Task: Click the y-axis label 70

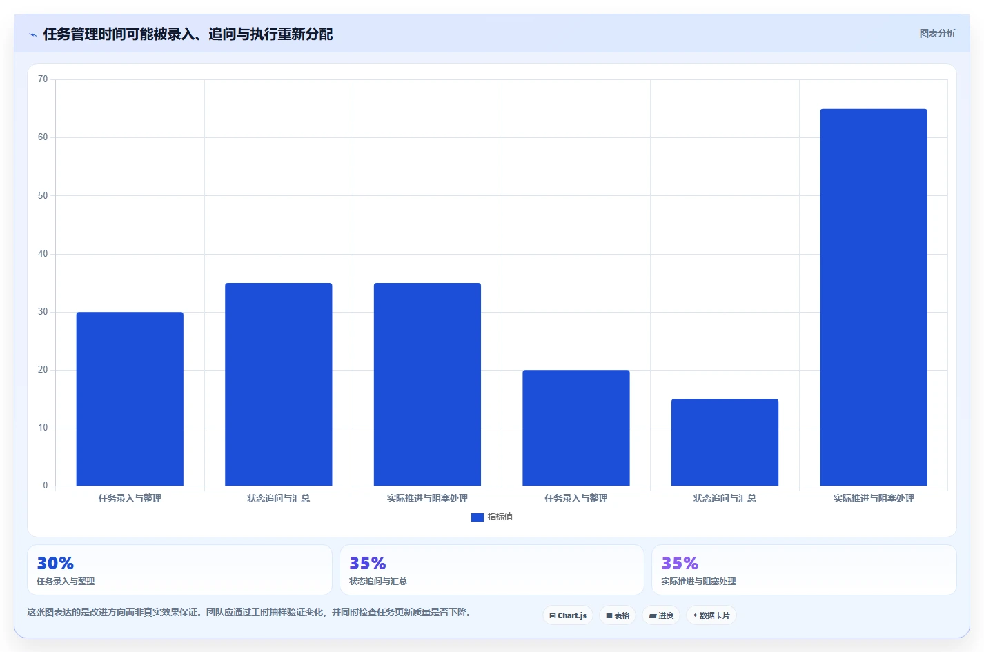Action: tap(43, 79)
